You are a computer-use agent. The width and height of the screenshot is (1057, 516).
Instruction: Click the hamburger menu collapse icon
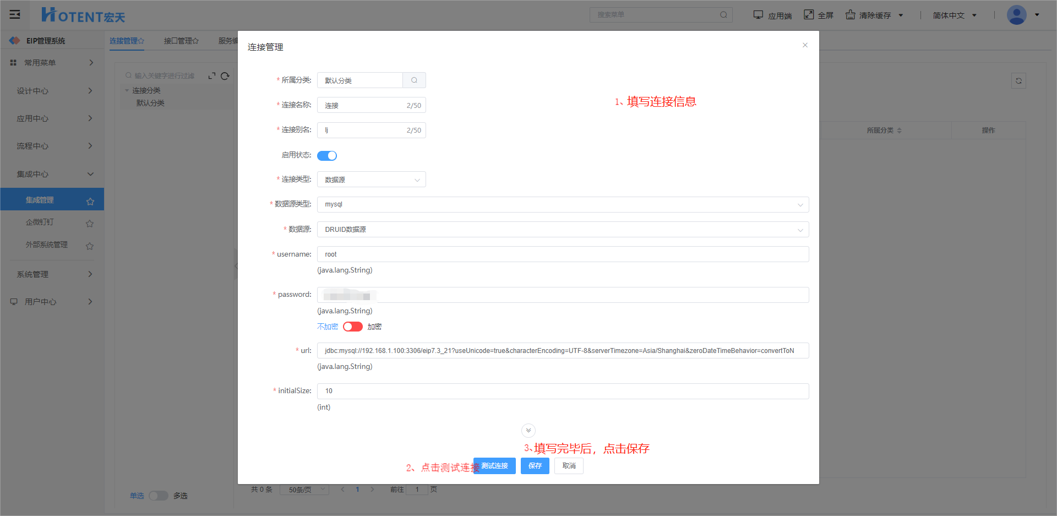click(15, 14)
